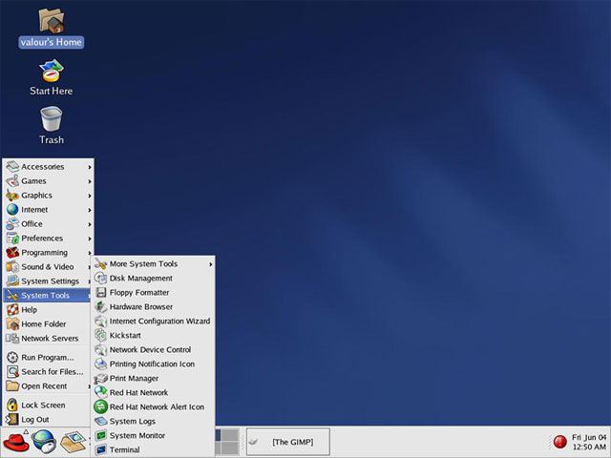This screenshot has height=458, width=611.
Task: Click the Network Device Control icon
Action: coord(100,350)
